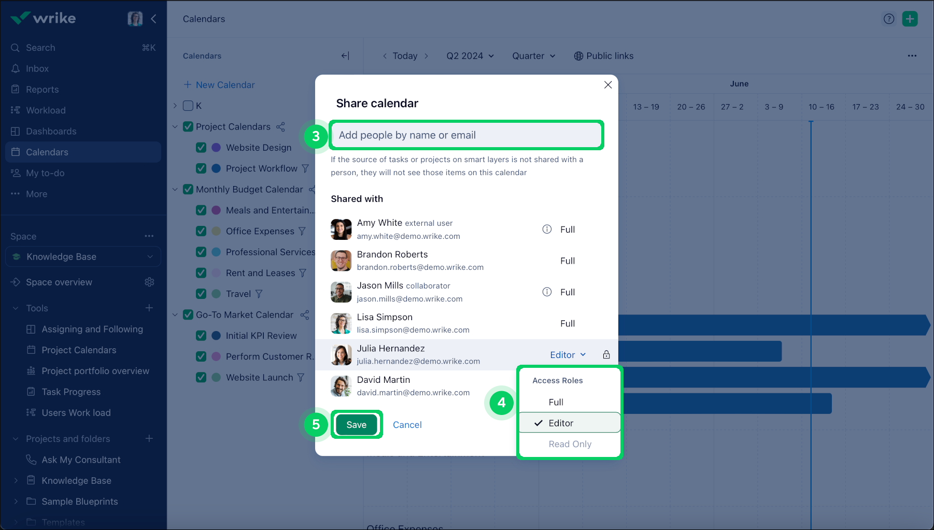
Task: Click the green plus create button
Action: [910, 19]
